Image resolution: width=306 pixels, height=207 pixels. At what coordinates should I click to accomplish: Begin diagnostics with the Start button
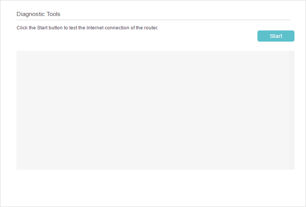(x=276, y=36)
